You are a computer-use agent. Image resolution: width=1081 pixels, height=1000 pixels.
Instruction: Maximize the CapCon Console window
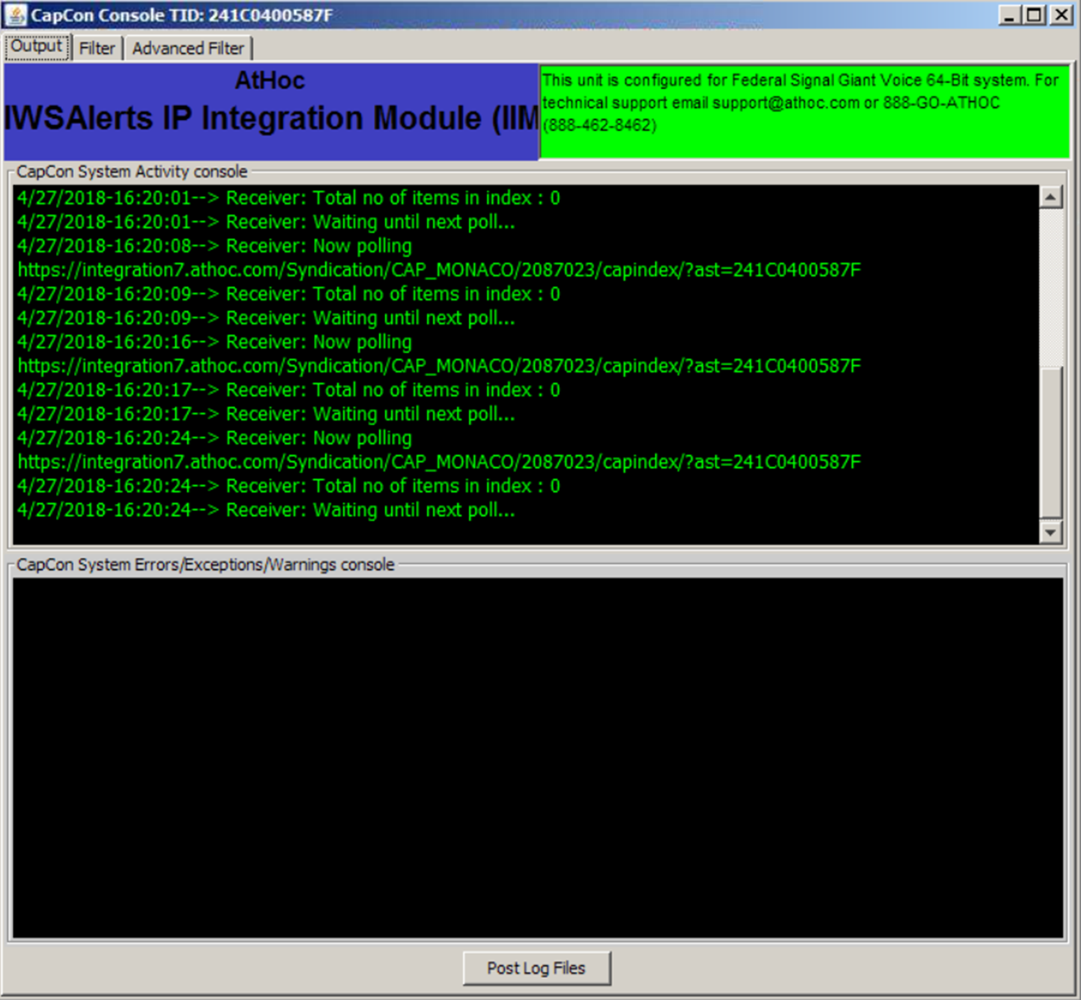point(1034,15)
